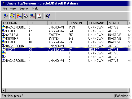
Task: Click the SELECT command cell
Action: (x=94, y=50)
